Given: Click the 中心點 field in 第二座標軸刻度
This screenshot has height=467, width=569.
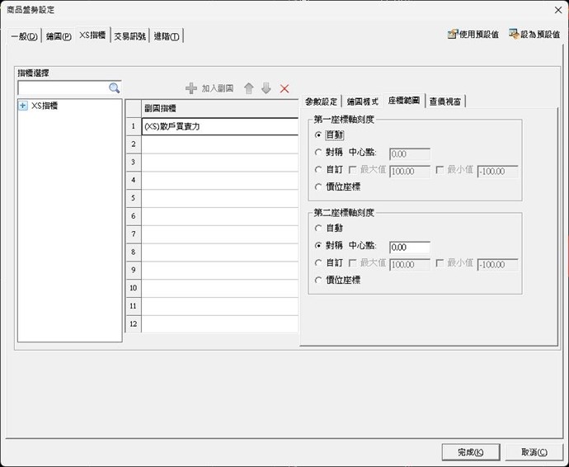Looking at the screenshot, I should pyautogui.click(x=409, y=247).
